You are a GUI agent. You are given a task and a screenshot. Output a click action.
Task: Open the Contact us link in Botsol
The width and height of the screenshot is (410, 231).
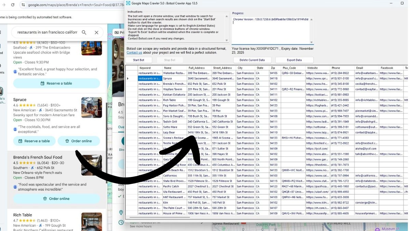[x=134, y=52]
